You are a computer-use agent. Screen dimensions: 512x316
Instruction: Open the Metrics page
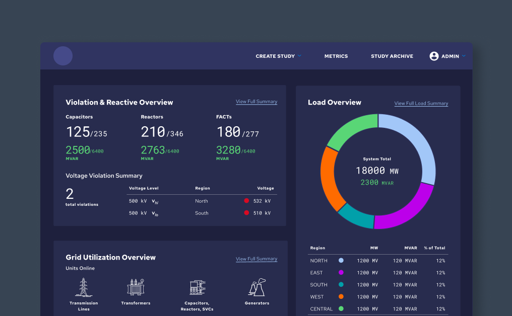pyautogui.click(x=336, y=56)
